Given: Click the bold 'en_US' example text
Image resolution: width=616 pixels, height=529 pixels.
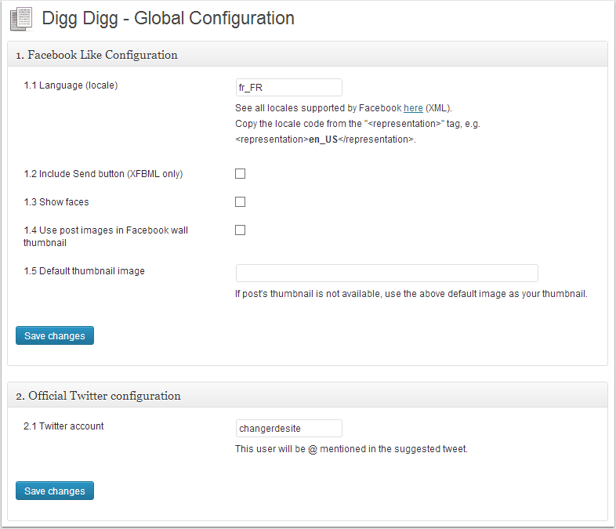Looking at the screenshot, I should coord(324,139).
